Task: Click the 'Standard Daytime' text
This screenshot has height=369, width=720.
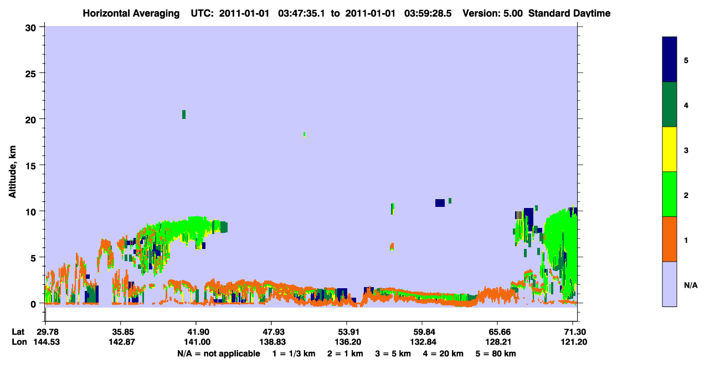Action: pos(568,13)
